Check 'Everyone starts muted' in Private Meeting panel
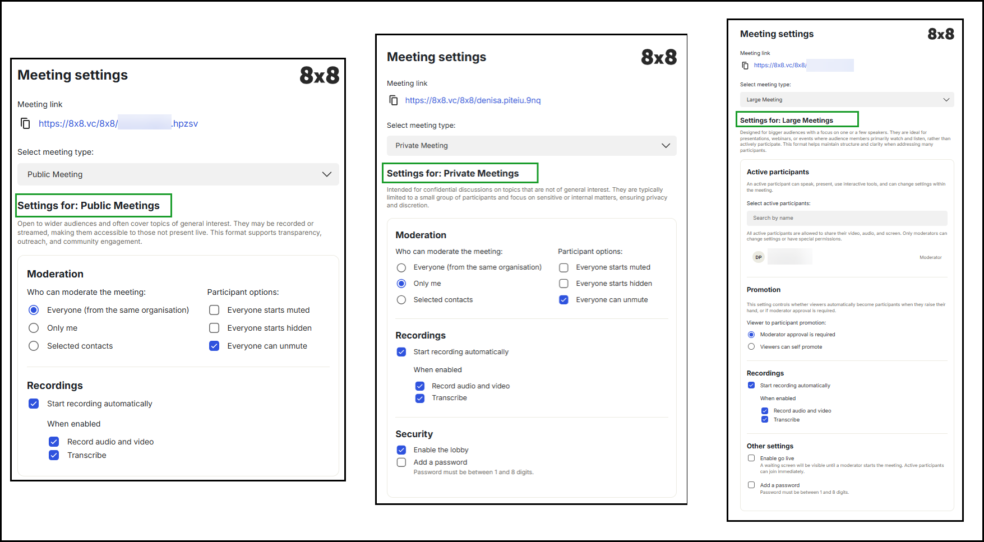The height and width of the screenshot is (542, 984). tap(564, 267)
